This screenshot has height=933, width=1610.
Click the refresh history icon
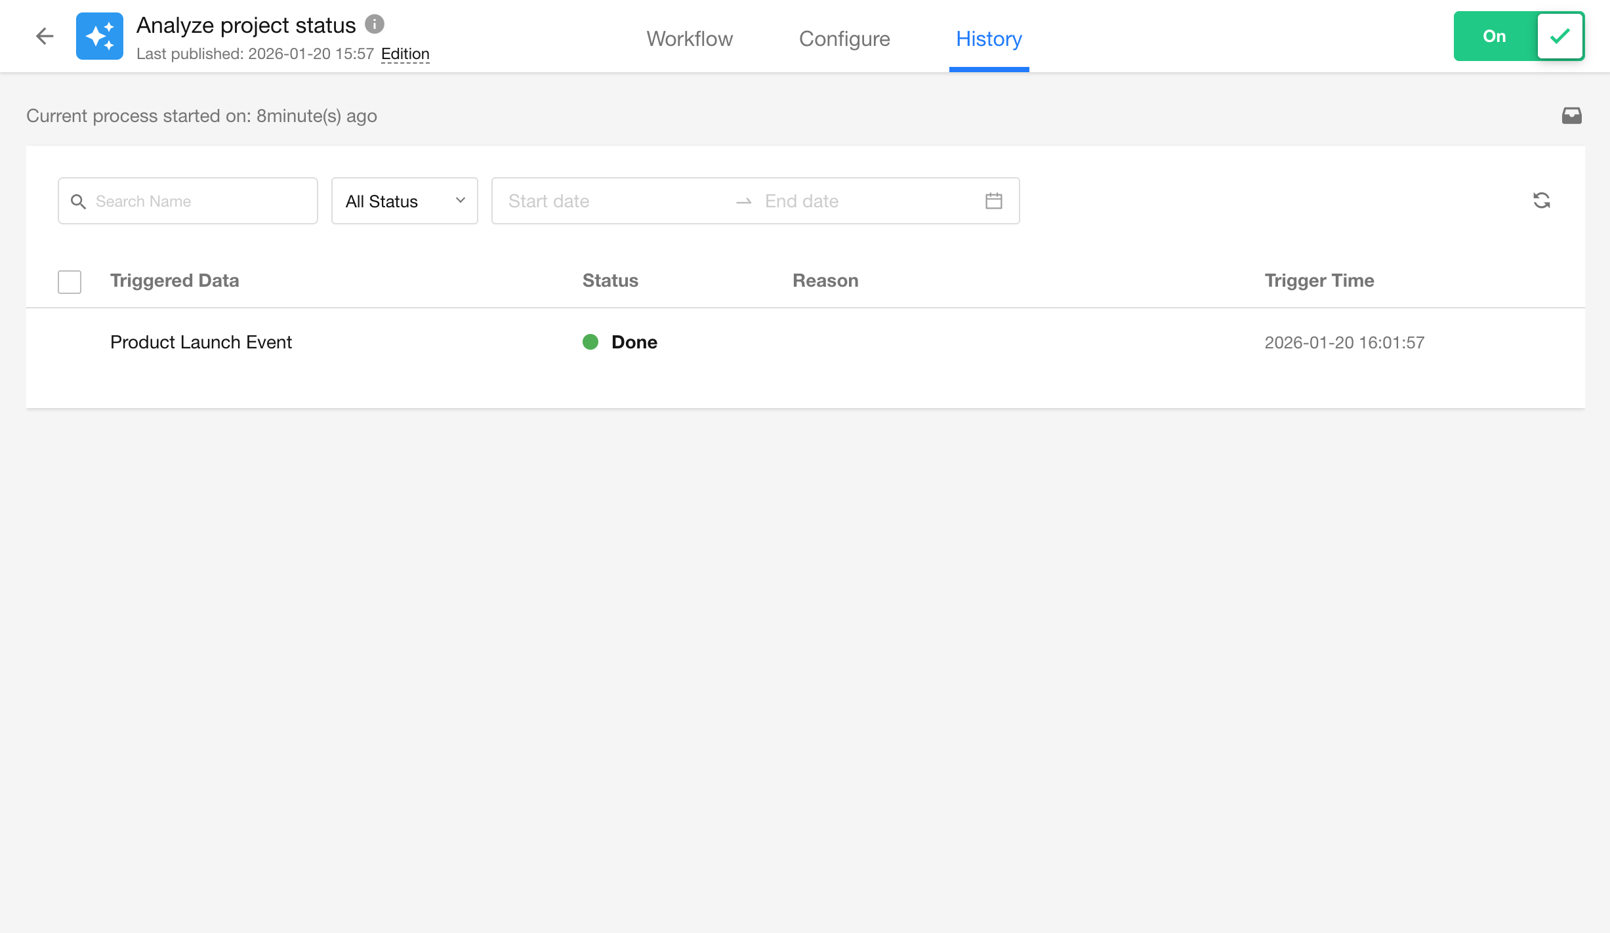click(1541, 201)
